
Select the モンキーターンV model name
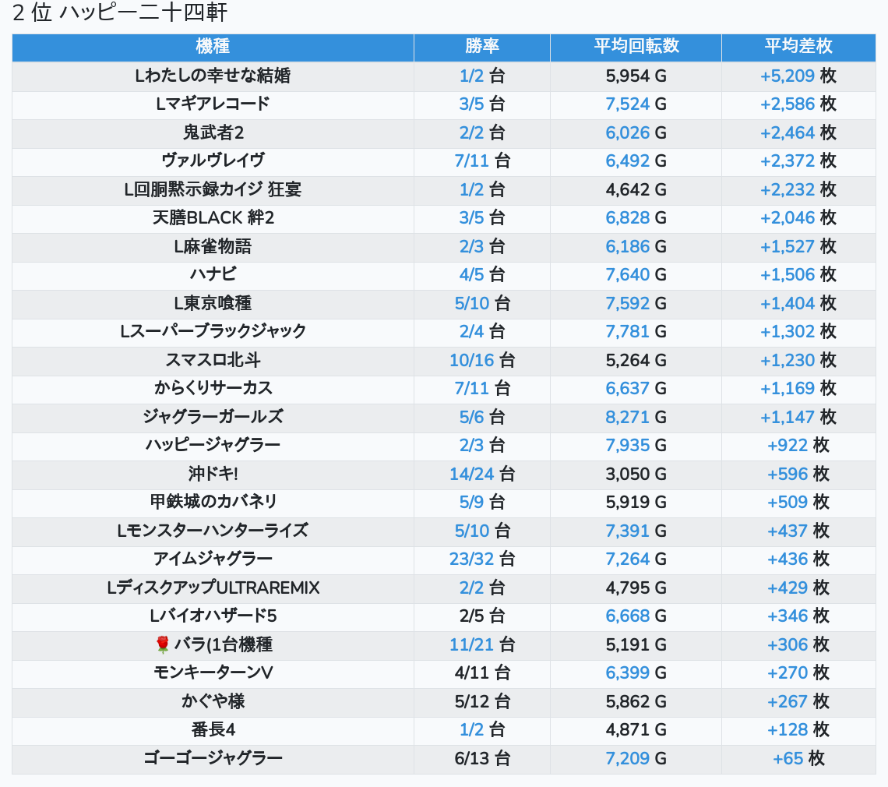213,672
